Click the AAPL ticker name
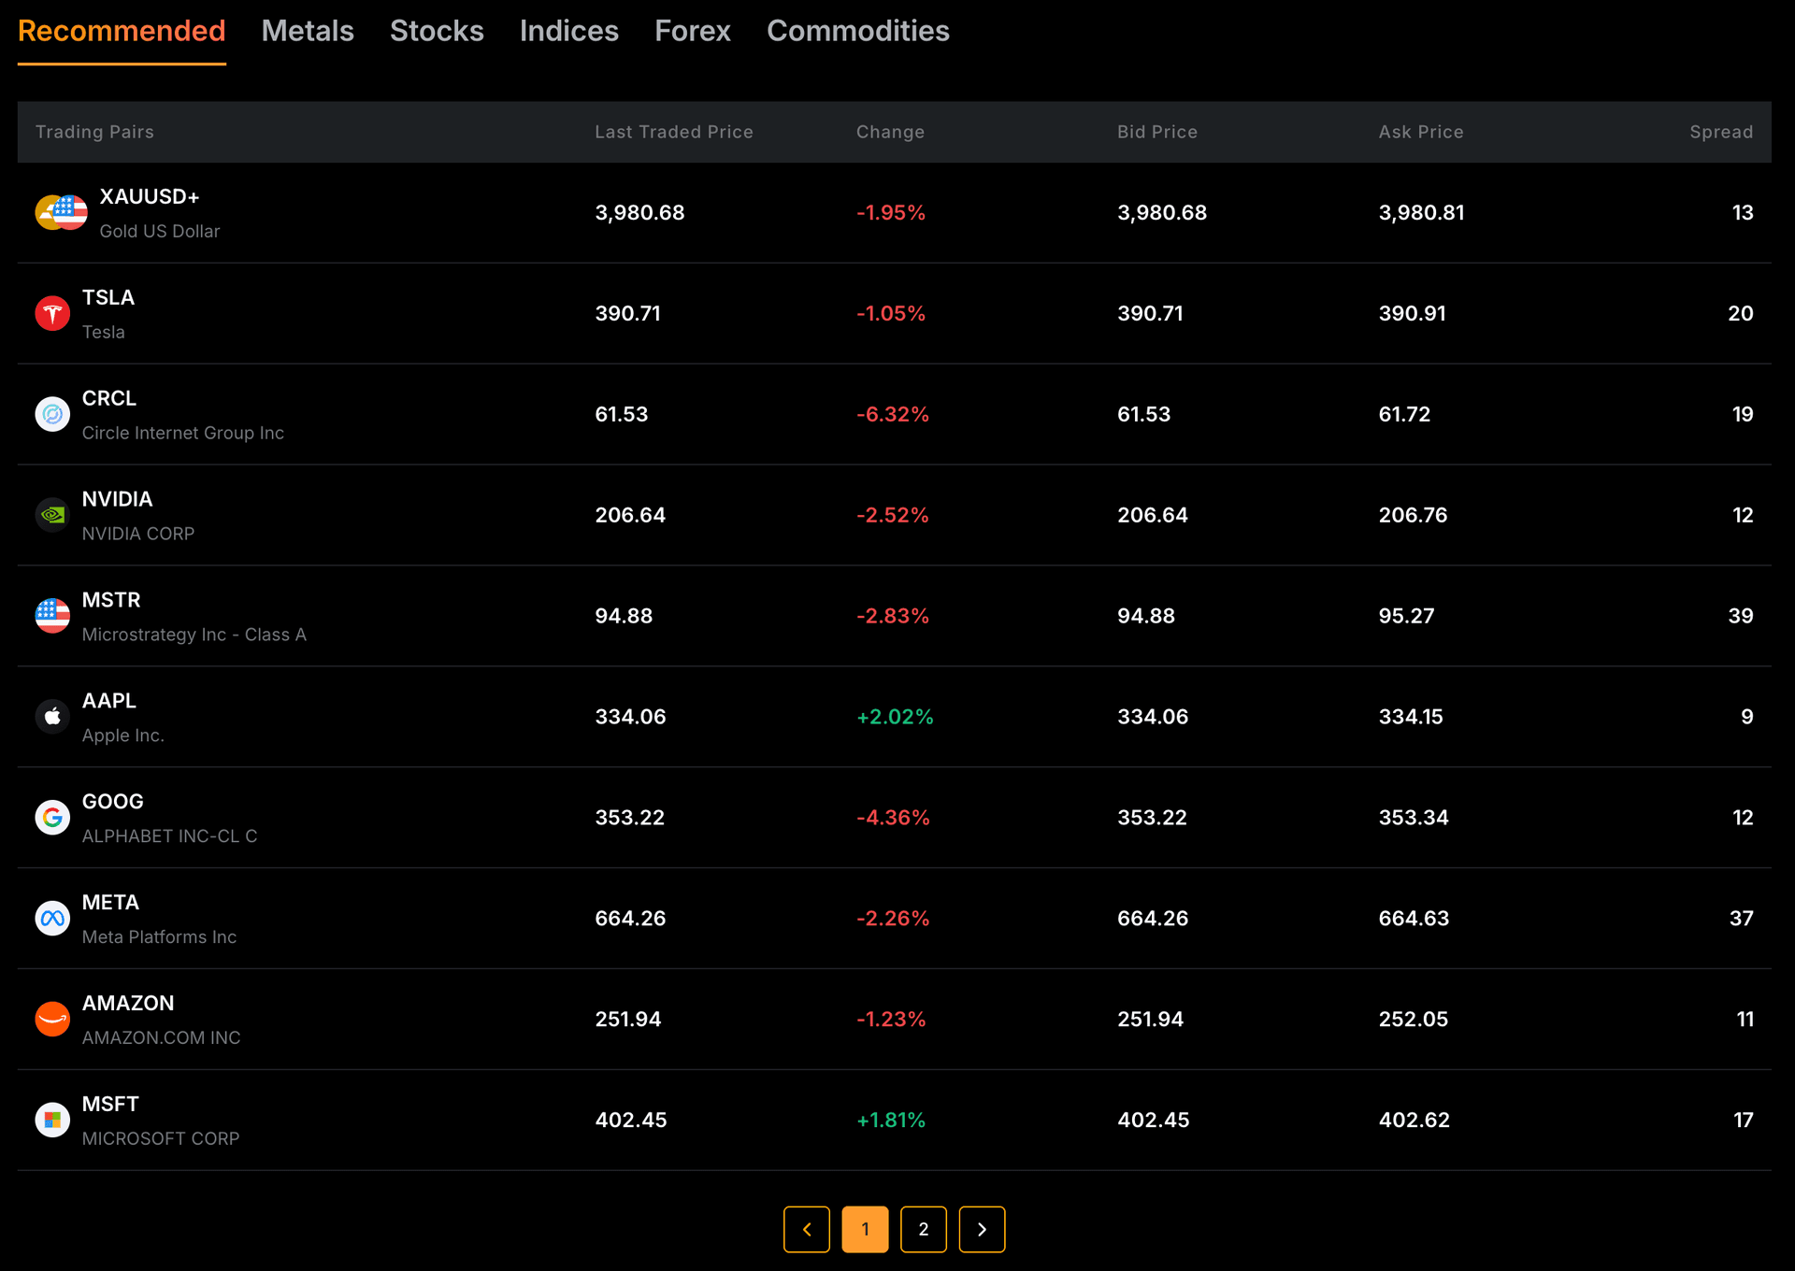The width and height of the screenshot is (1795, 1271). click(108, 701)
